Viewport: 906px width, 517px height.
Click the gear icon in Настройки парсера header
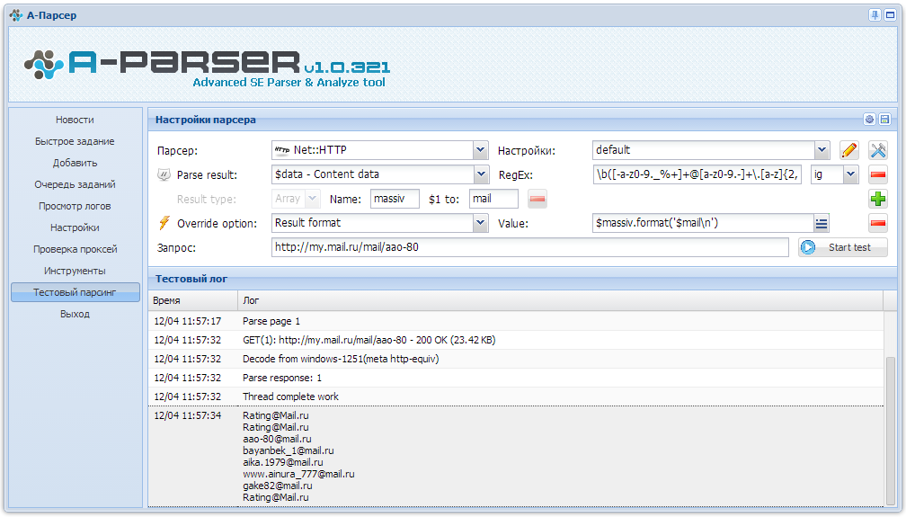(869, 120)
